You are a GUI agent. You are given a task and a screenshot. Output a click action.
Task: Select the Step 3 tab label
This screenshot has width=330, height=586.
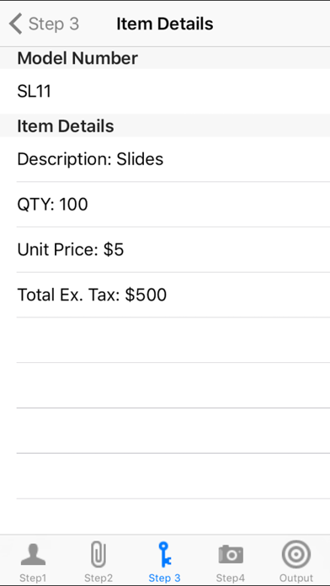[164, 578]
